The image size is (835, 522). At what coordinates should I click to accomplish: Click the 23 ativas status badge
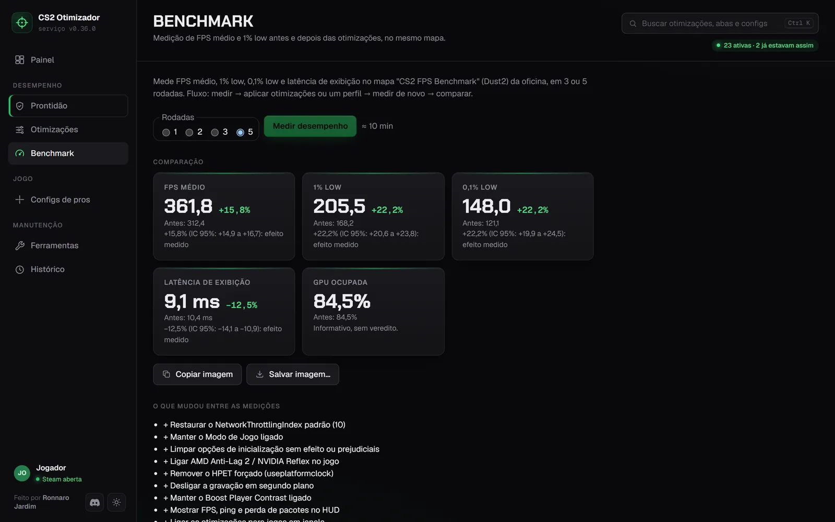pos(765,45)
